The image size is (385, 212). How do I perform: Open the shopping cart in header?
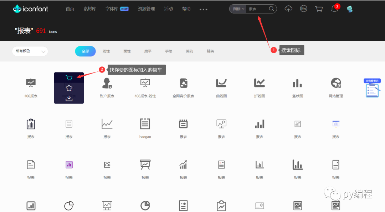pos(319,9)
